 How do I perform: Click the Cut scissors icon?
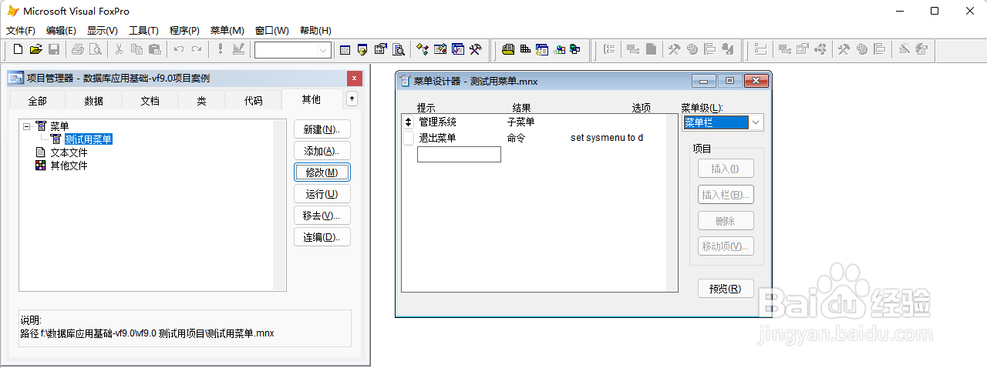coord(119,49)
